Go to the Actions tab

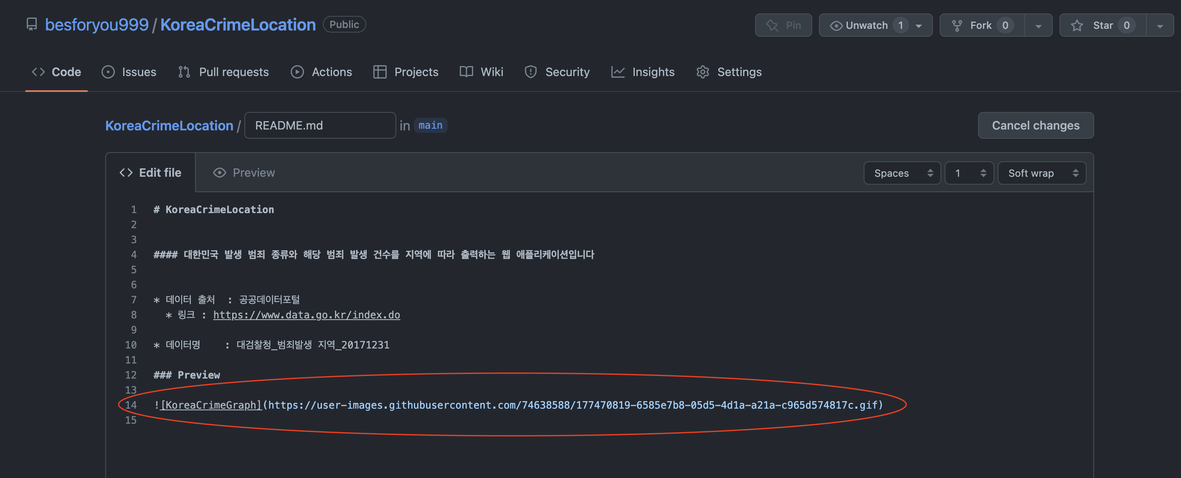point(322,72)
